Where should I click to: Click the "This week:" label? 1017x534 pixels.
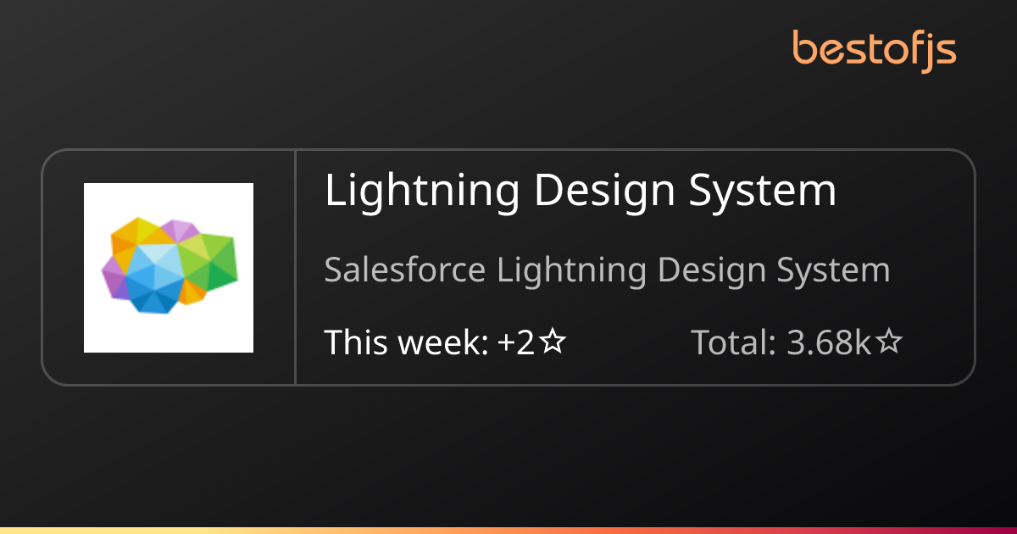point(406,342)
